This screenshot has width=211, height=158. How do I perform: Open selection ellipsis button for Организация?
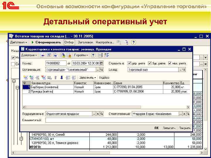[98, 70]
